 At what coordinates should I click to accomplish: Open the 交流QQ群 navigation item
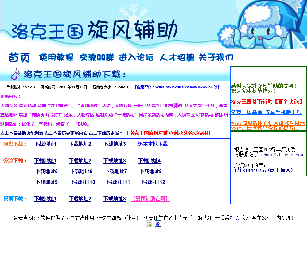pos(97,57)
